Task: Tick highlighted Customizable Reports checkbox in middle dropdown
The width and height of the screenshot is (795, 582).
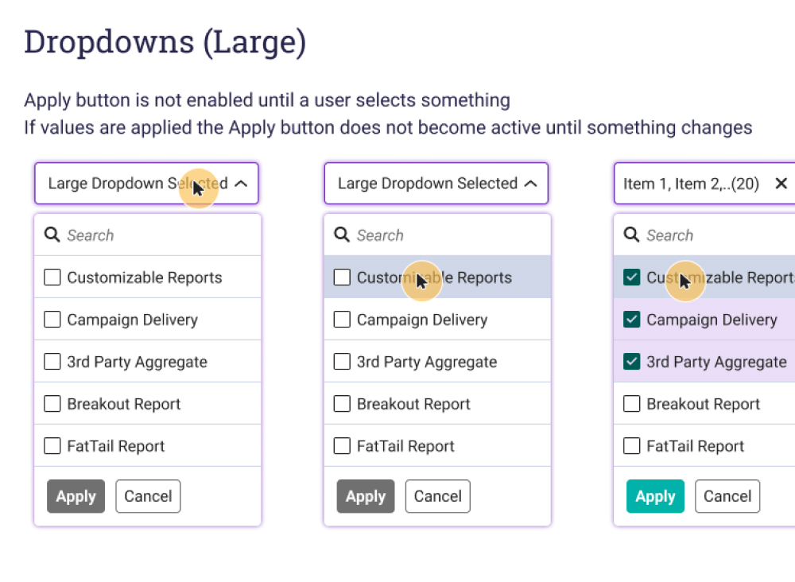Action: [342, 277]
